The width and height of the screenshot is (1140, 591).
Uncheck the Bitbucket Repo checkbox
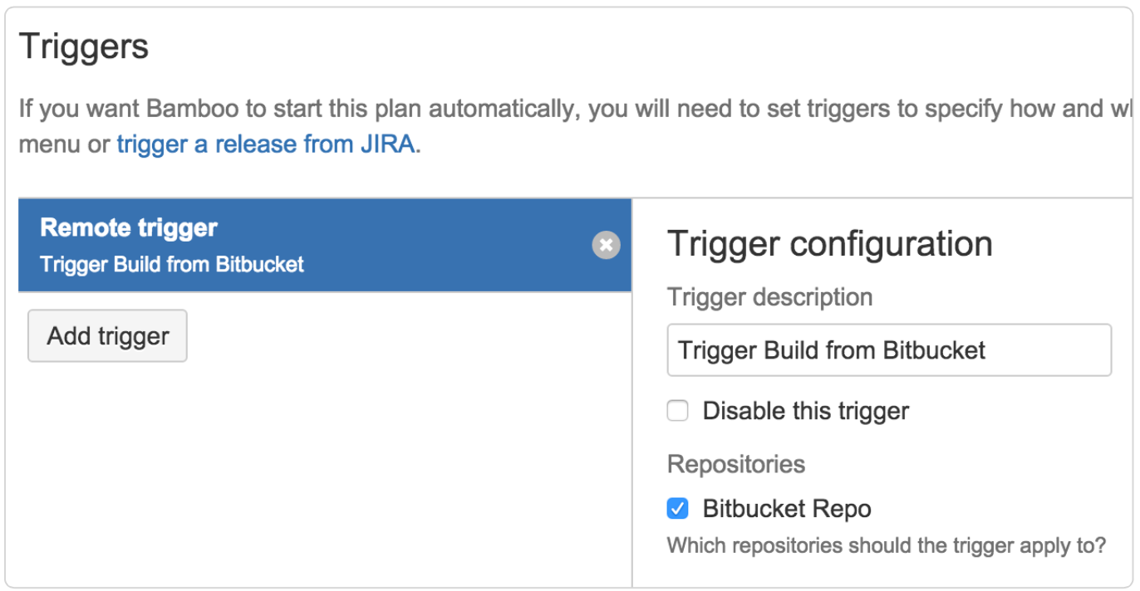[678, 509]
